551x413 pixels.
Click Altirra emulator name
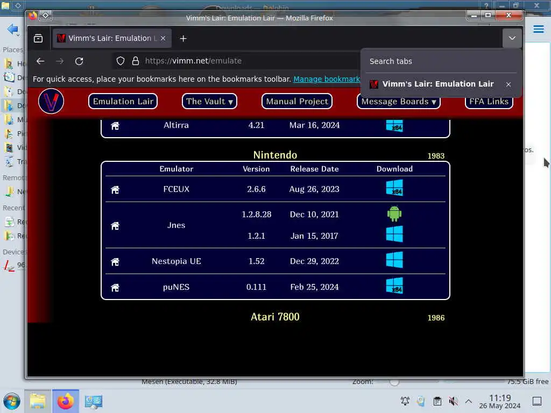click(x=176, y=125)
